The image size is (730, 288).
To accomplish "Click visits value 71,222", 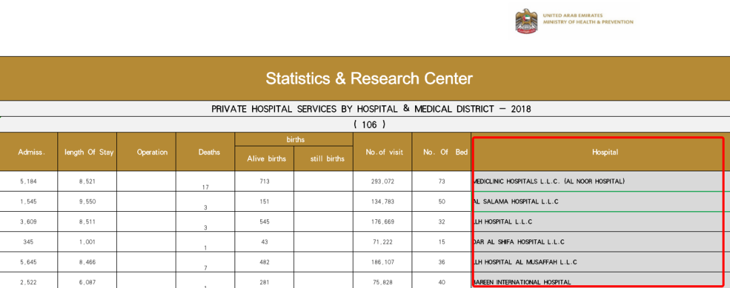I will 382,242.
